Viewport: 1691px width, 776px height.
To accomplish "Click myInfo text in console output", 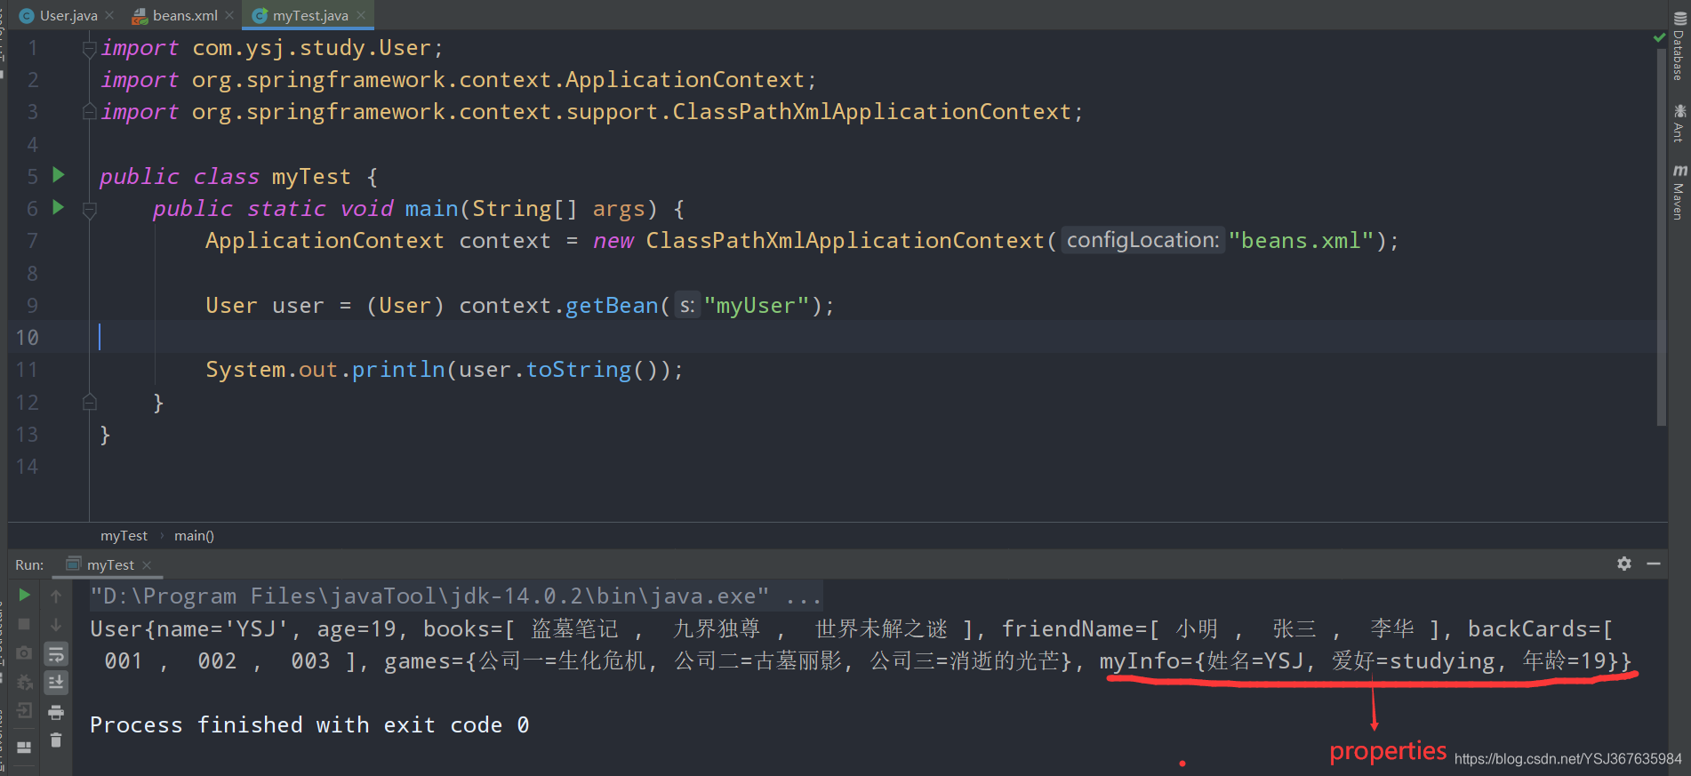I will [1139, 660].
